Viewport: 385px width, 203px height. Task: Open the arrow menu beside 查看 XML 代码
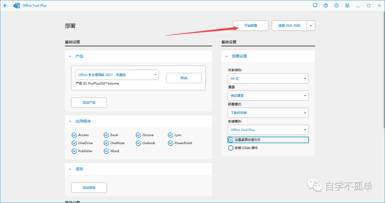click(311, 26)
